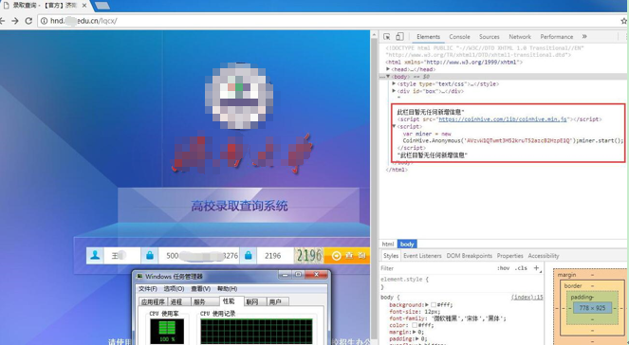Image resolution: width=629 pixels, height=345 pixels.
Task: Open the (index):15 source link
Action: (x=527, y=298)
